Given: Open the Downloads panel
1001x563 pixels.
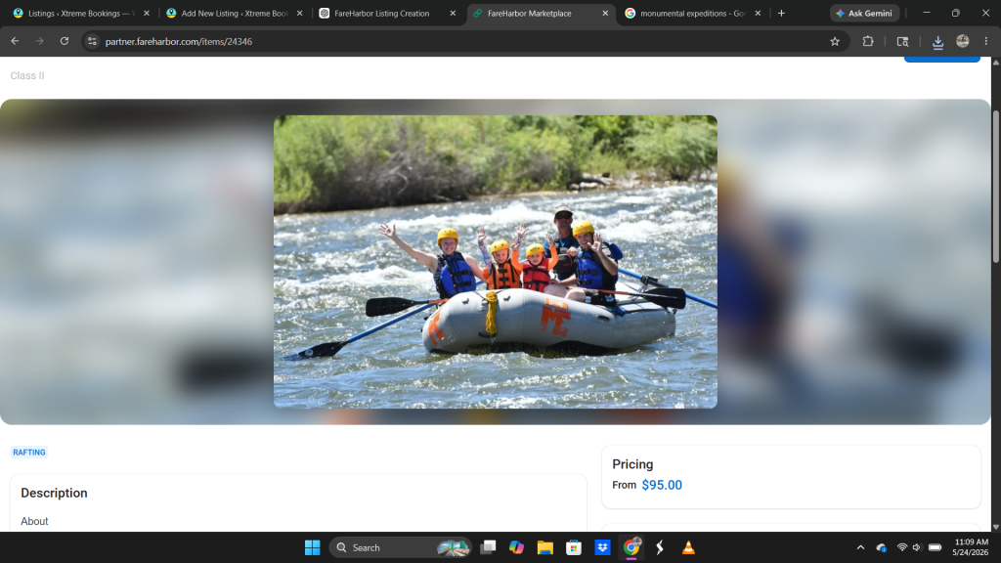Looking at the screenshot, I should [x=937, y=41].
